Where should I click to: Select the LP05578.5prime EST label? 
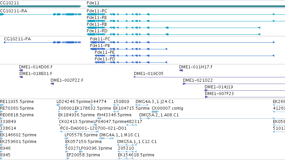81,135
